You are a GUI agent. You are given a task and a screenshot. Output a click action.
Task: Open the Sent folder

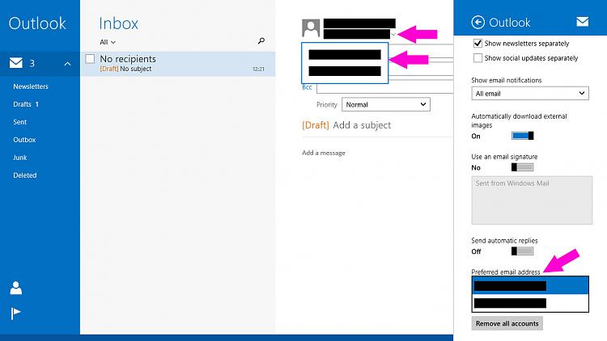tap(19, 122)
